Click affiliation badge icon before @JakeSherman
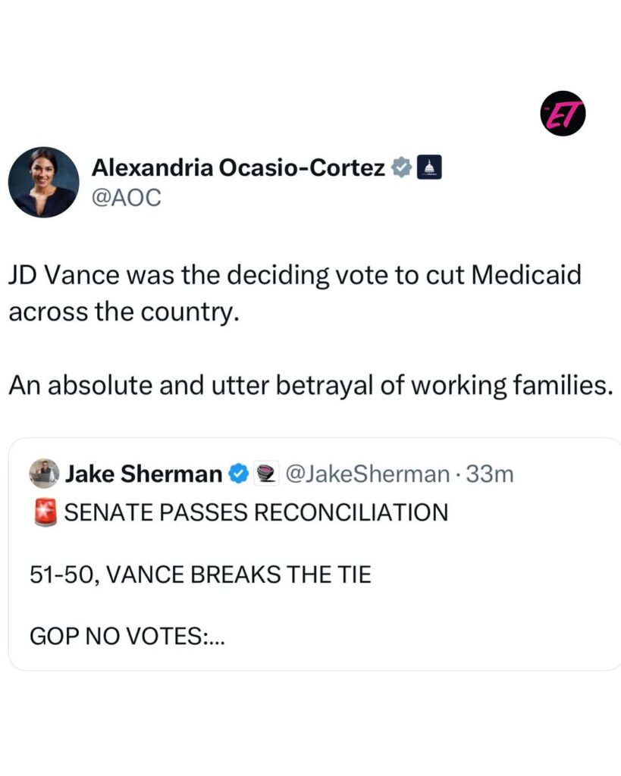Viewport: 621px width, 776px height. click(x=264, y=474)
